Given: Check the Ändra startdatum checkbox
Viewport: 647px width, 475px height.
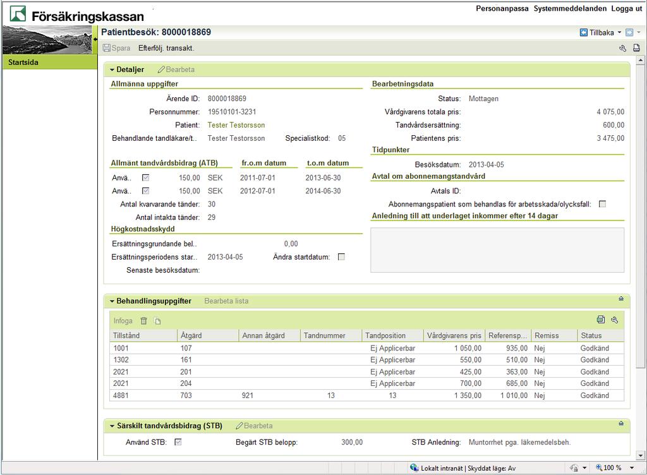Looking at the screenshot, I should pos(341,257).
